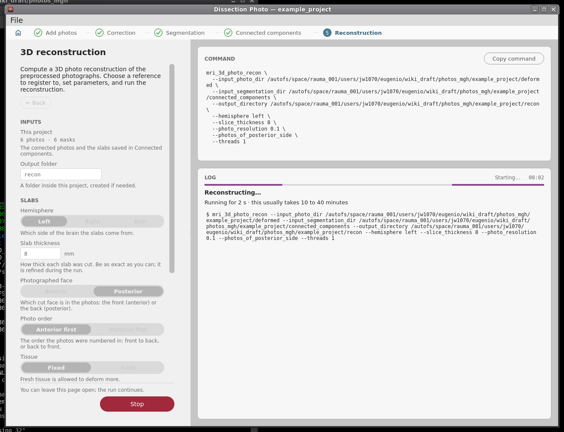Image resolution: width=564 pixels, height=432 pixels.
Task: Click the app icon in title bar
Action: [11, 9]
